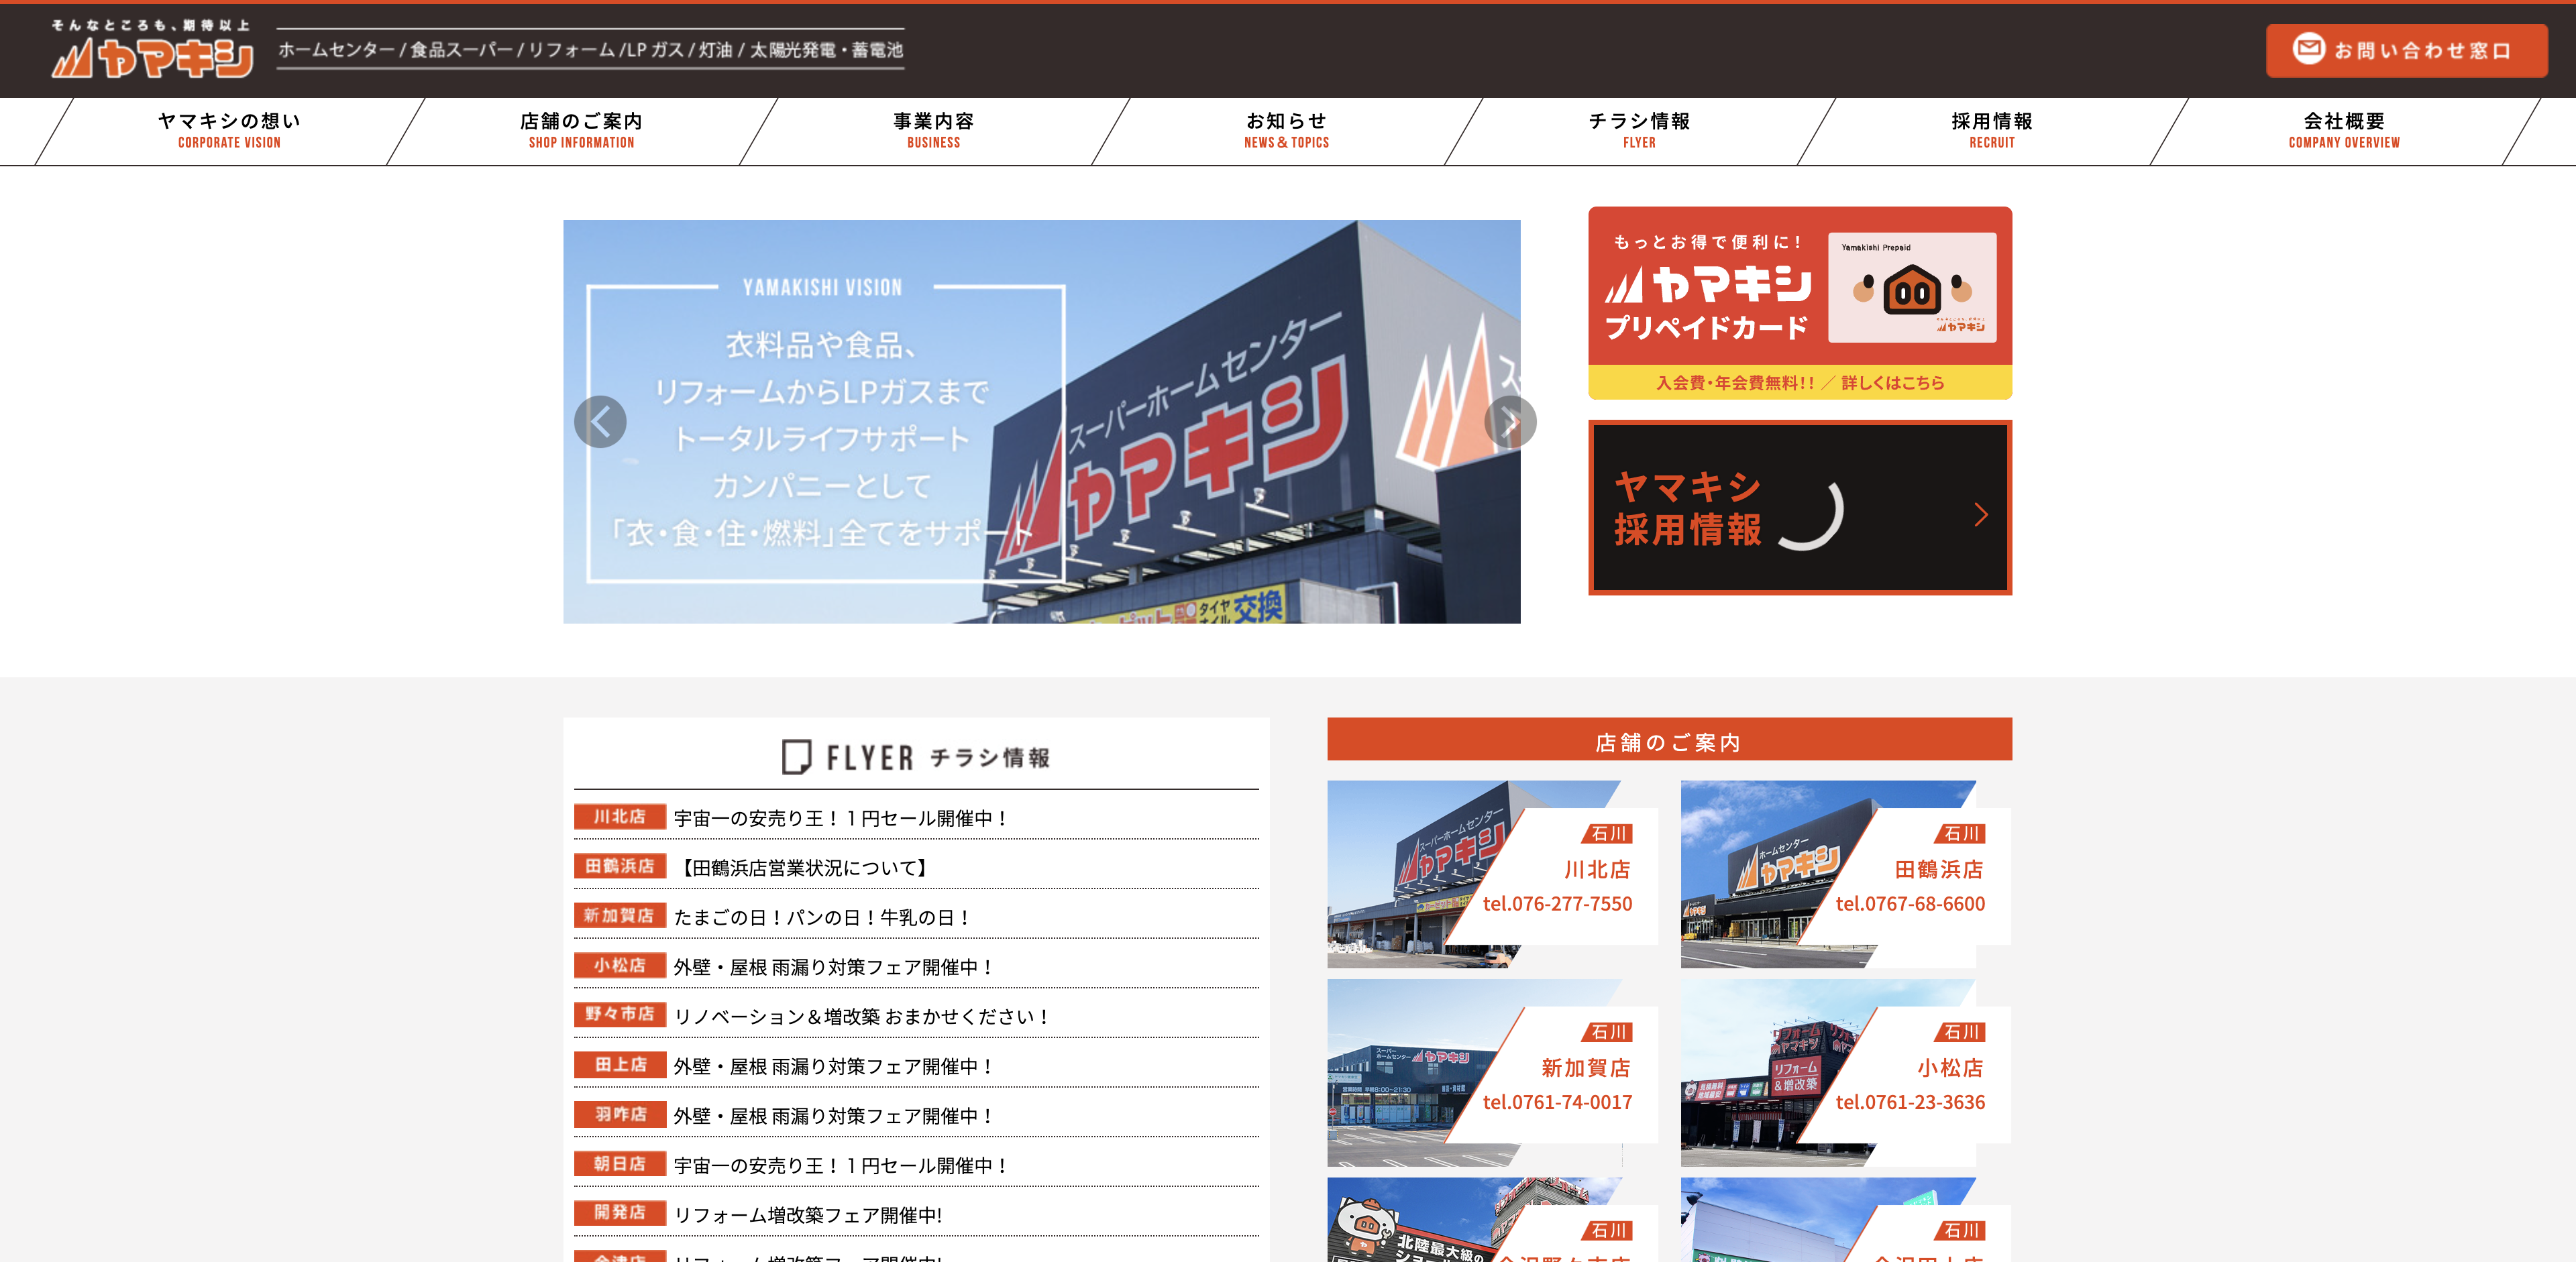Click the 川北店 flyer tag
The width and height of the screenshot is (2576, 1262).
619,816
